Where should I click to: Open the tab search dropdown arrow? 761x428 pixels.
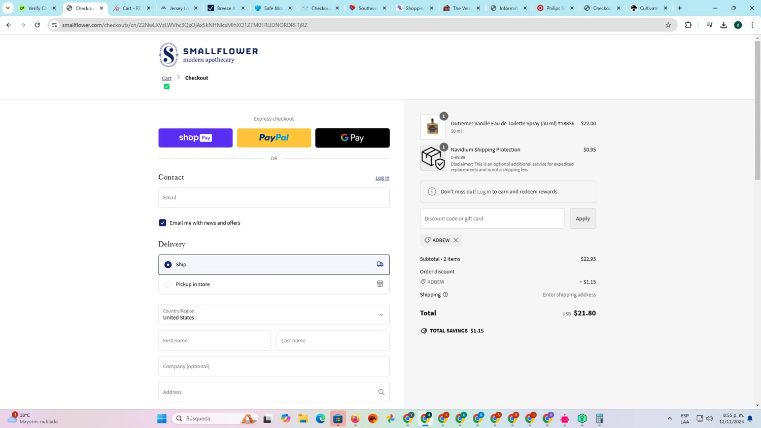[8, 8]
